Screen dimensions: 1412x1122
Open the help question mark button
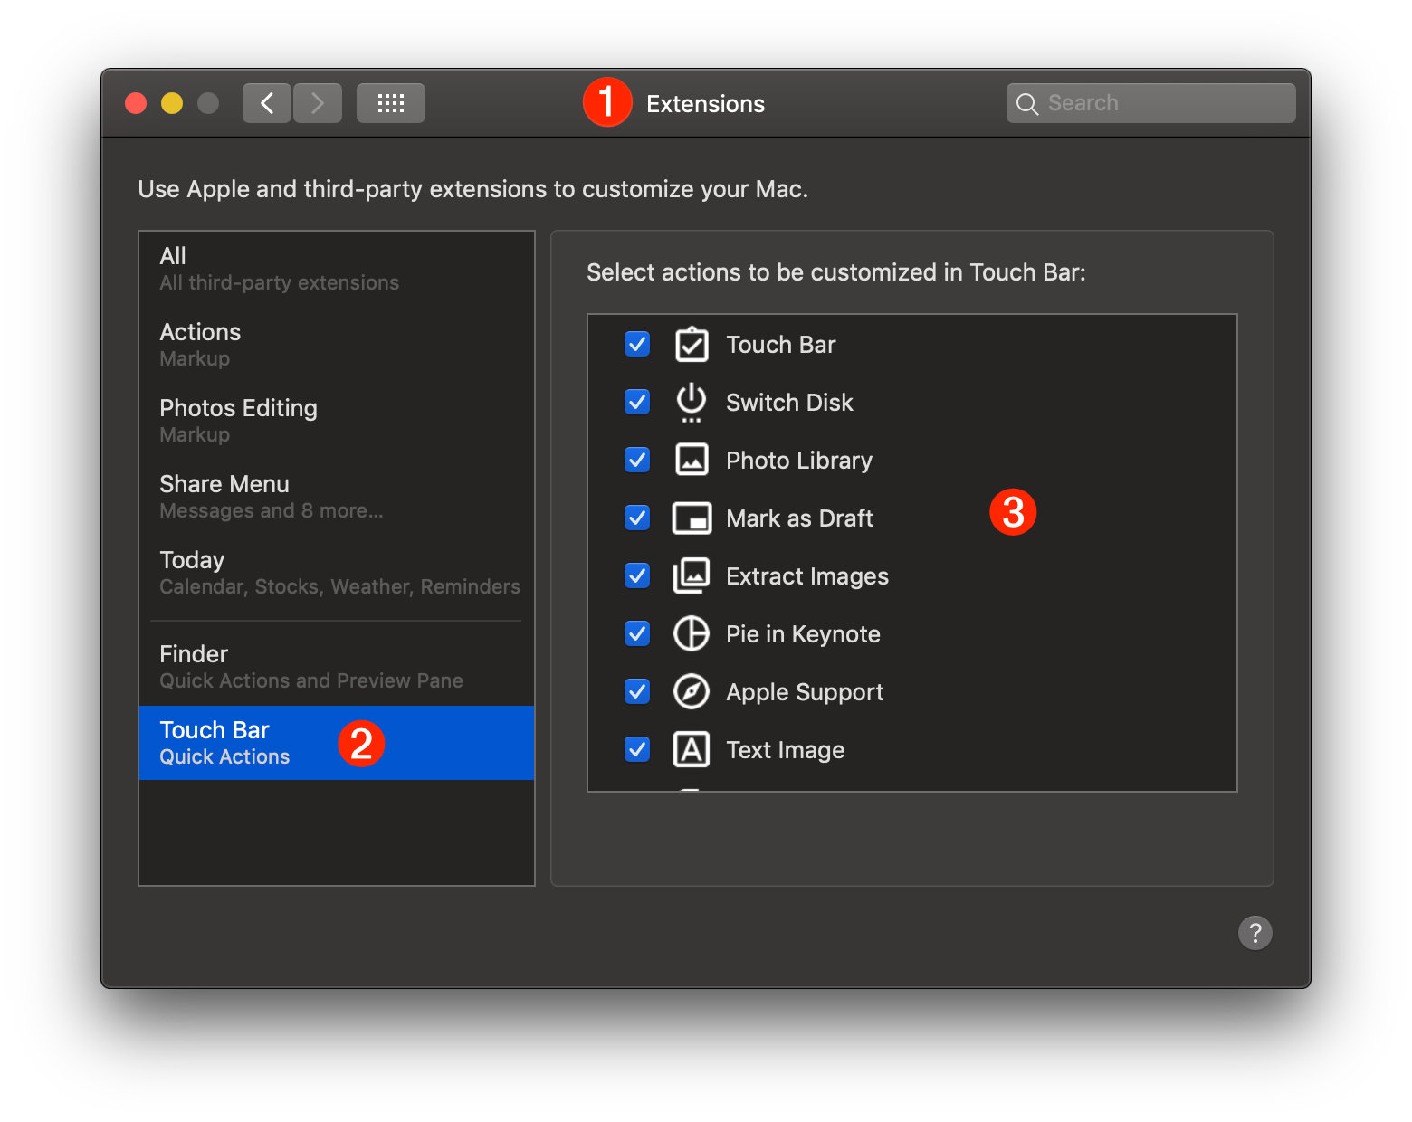pos(1255,933)
